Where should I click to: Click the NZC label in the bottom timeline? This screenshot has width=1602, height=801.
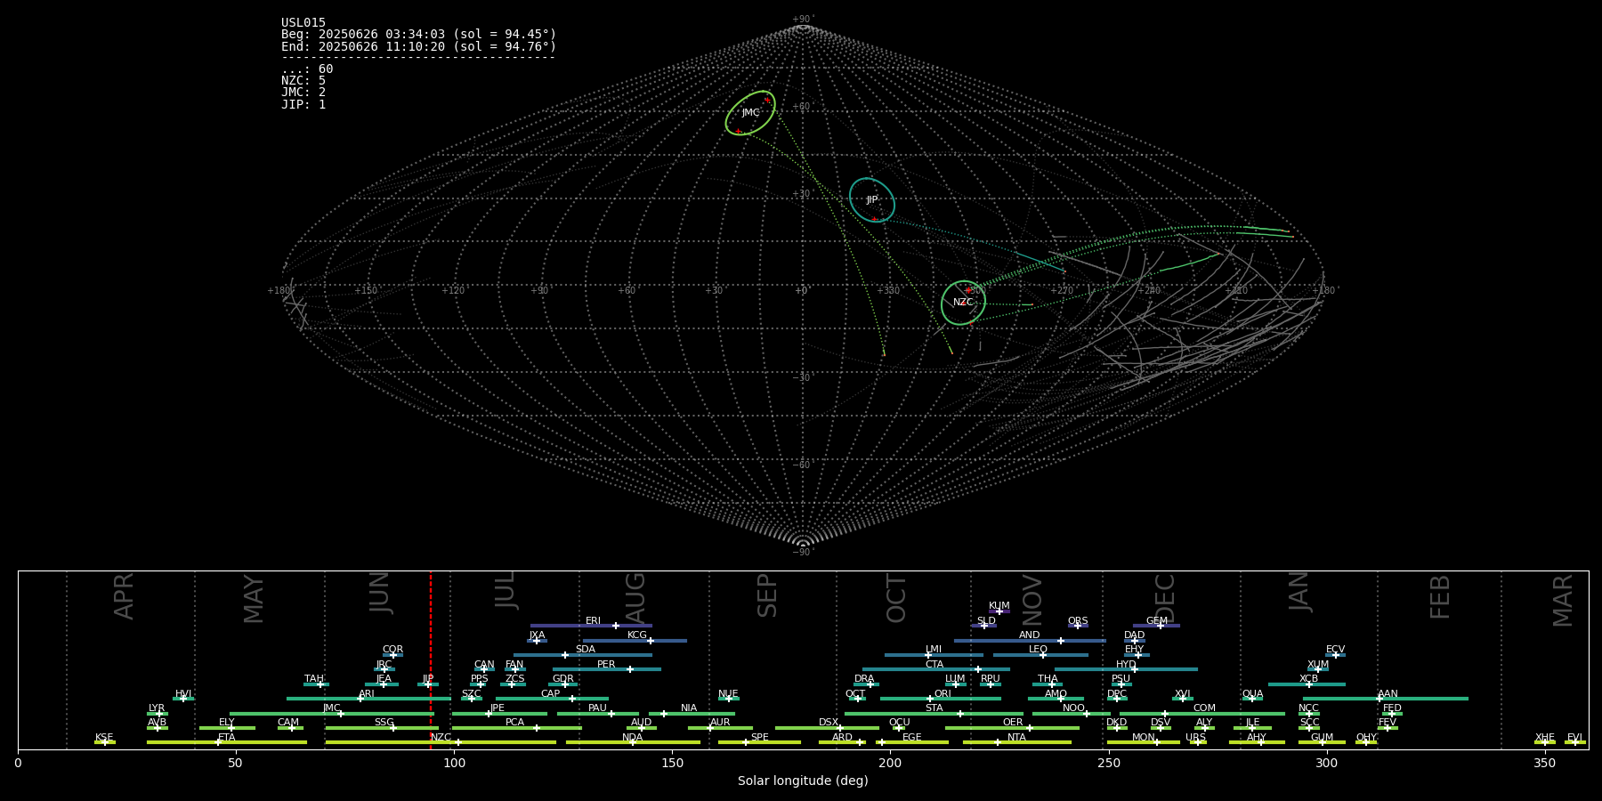point(441,737)
